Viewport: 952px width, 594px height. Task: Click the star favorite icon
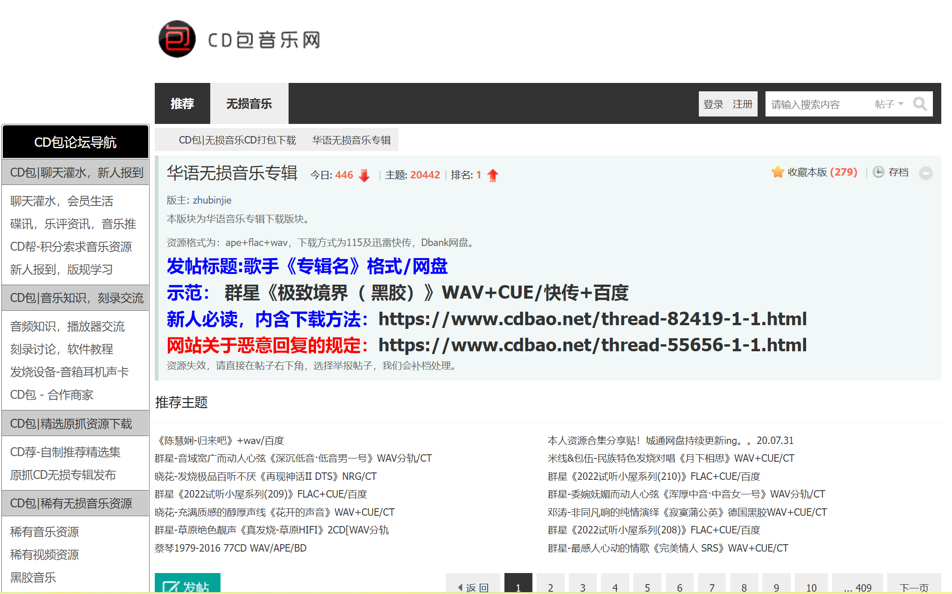pyautogui.click(x=777, y=172)
